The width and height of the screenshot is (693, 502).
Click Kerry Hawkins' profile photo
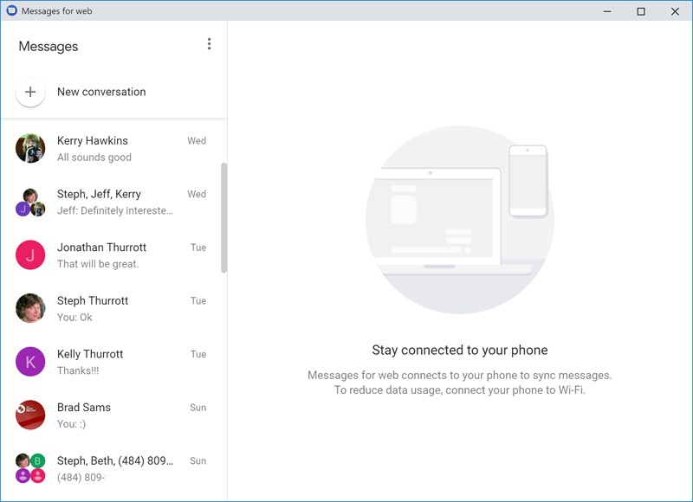click(30, 148)
